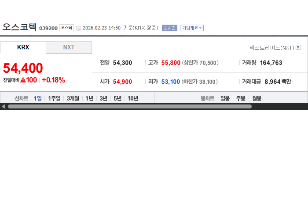Click the left arrow on the horizontal scrollbar
Viewport: 308px width, 216px height.
pos(4,106)
